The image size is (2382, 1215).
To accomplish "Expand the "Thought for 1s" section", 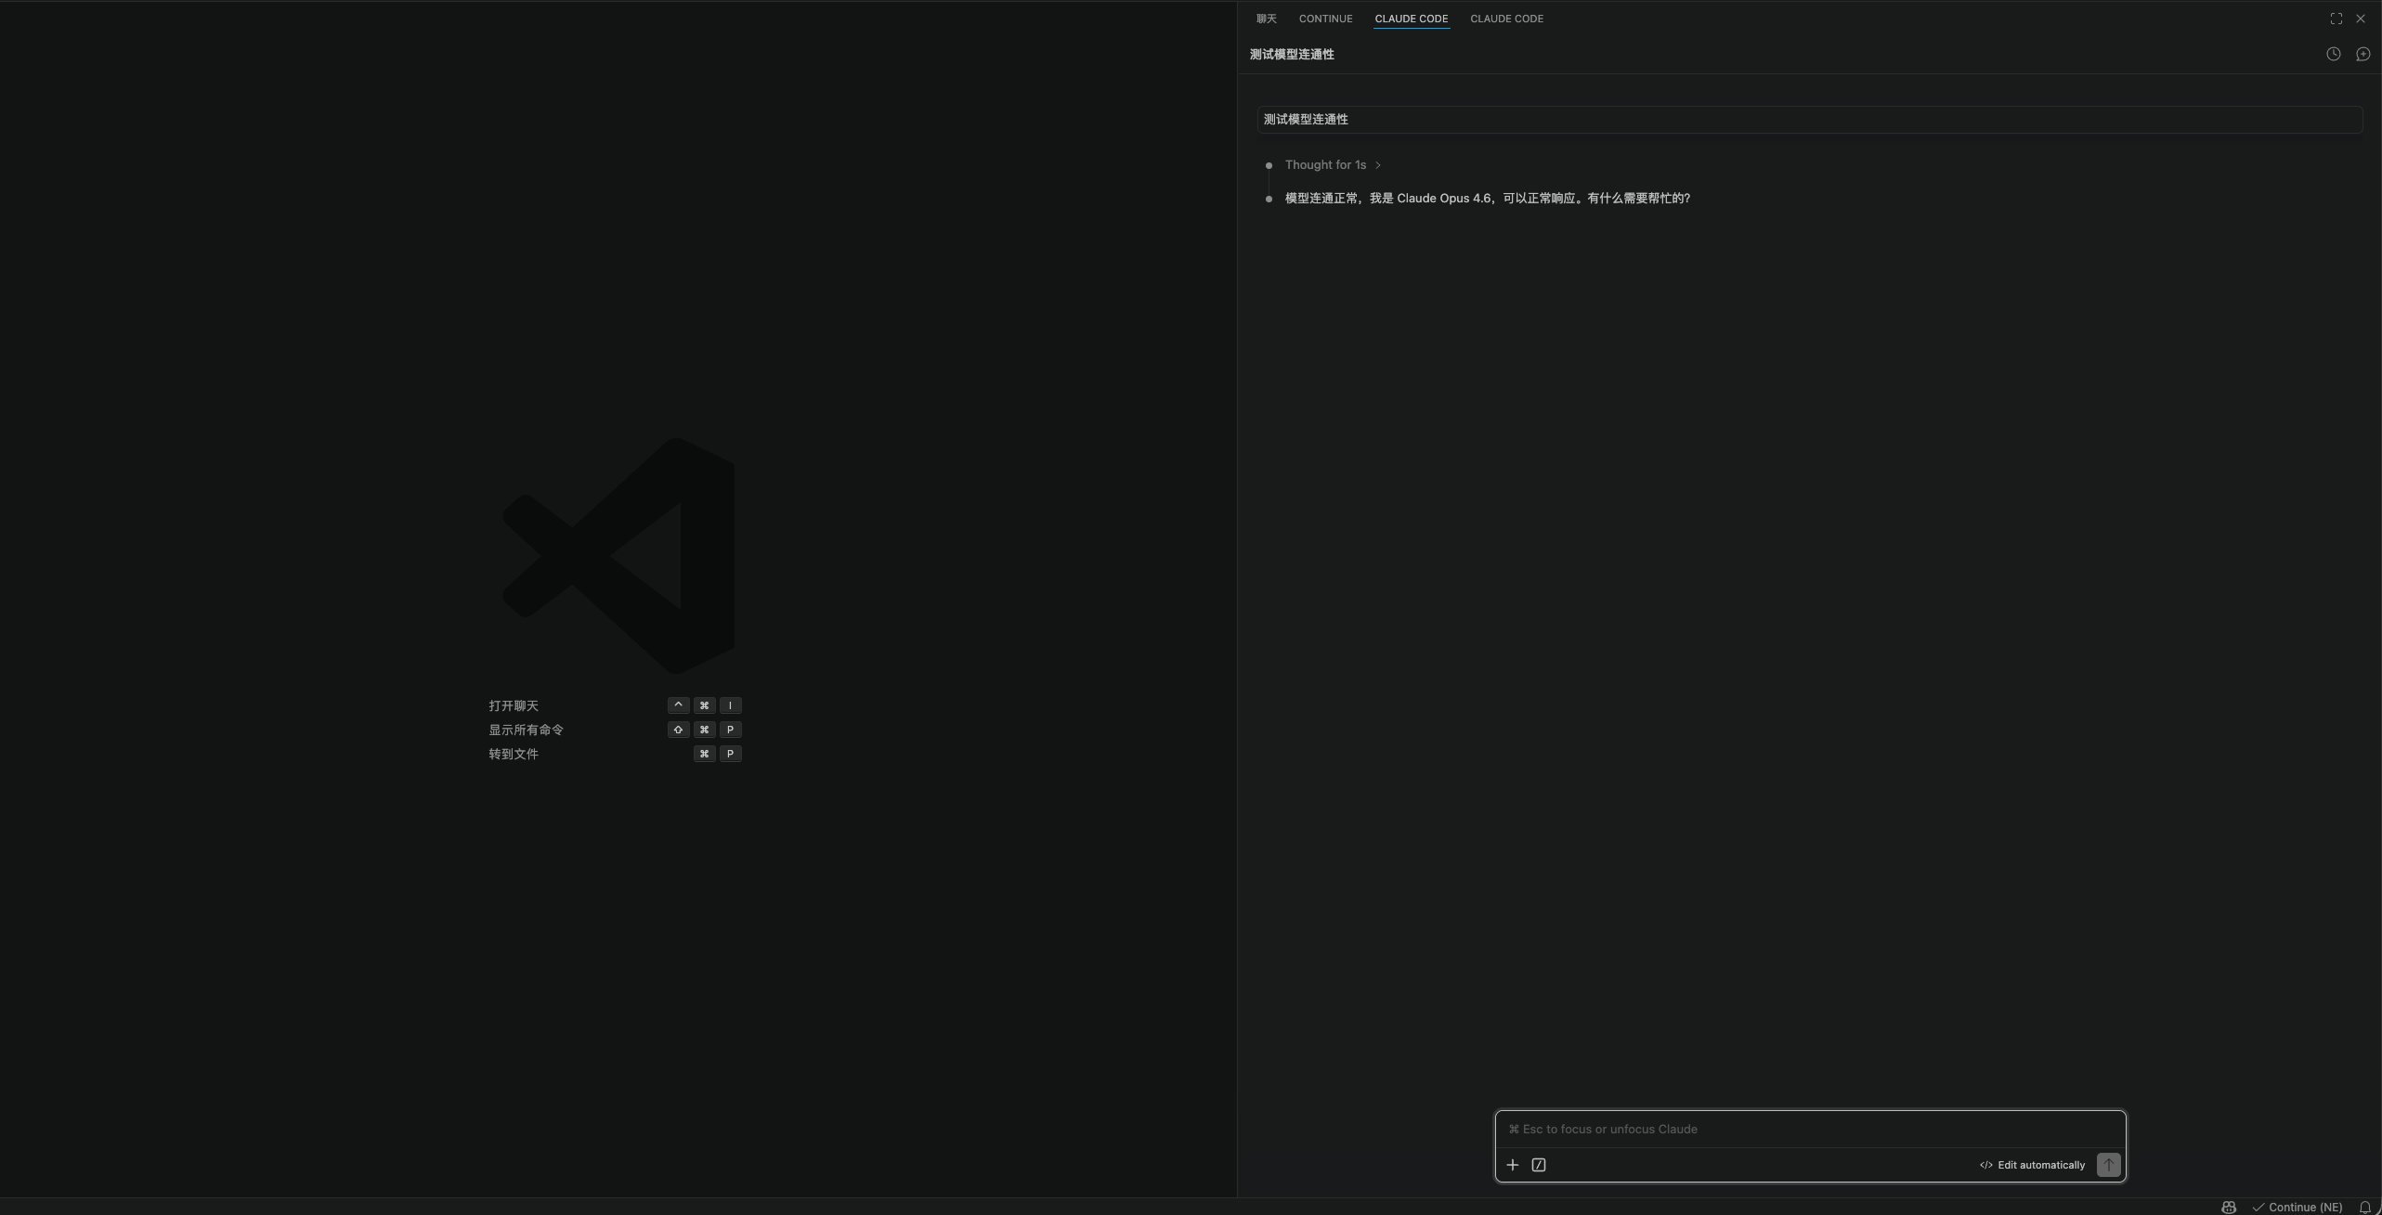I will coord(1333,165).
